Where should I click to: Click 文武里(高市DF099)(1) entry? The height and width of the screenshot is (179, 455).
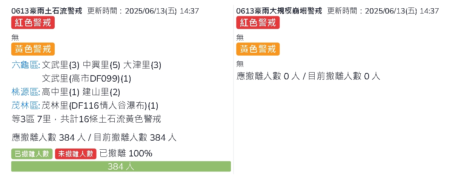coord(86,79)
